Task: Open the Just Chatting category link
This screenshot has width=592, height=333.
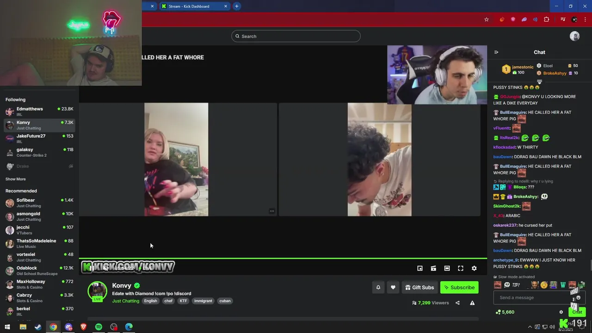Action: 125,301
